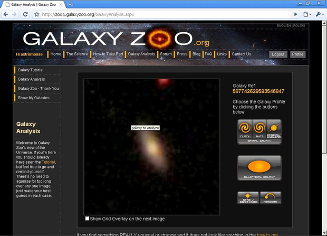Switch language to Polski

(x=299, y=26)
